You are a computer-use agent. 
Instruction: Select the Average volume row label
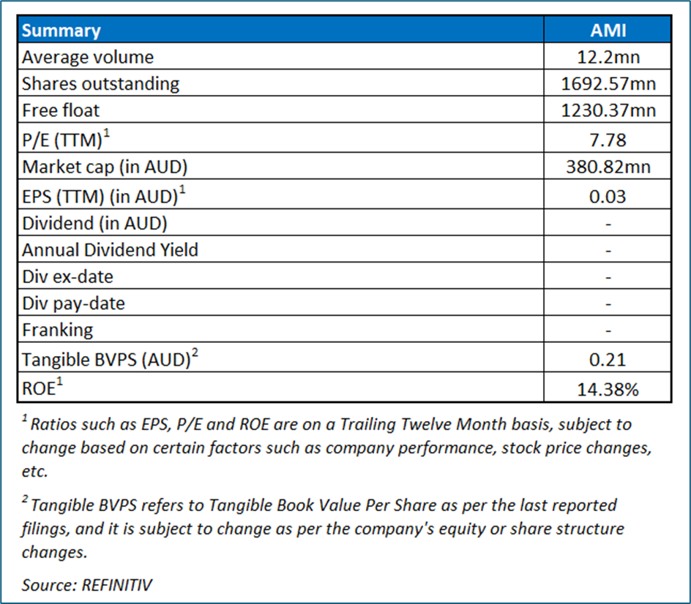[x=88, y=57]
